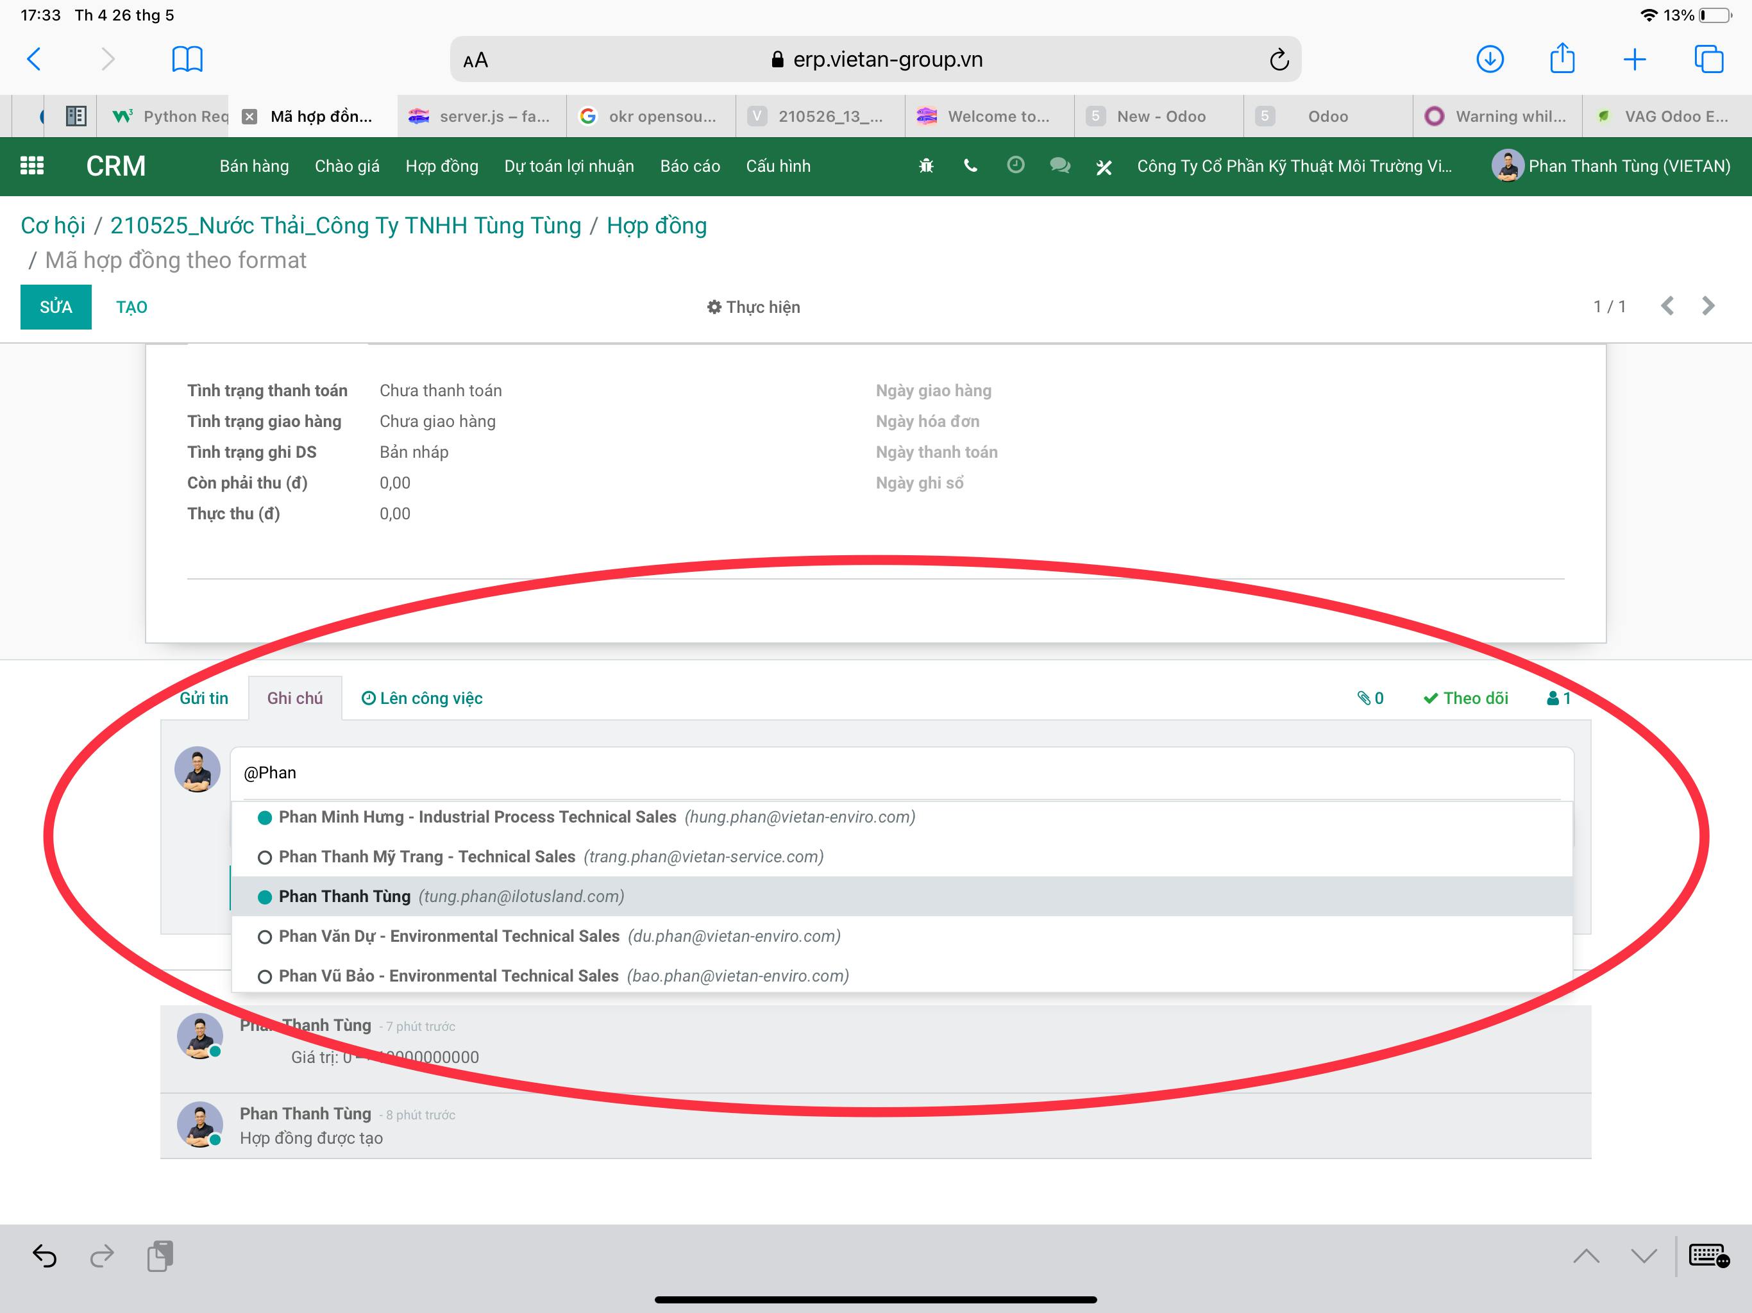
Task: Click the Studio wrench tools icon
Action: [x=1103, y=166]
